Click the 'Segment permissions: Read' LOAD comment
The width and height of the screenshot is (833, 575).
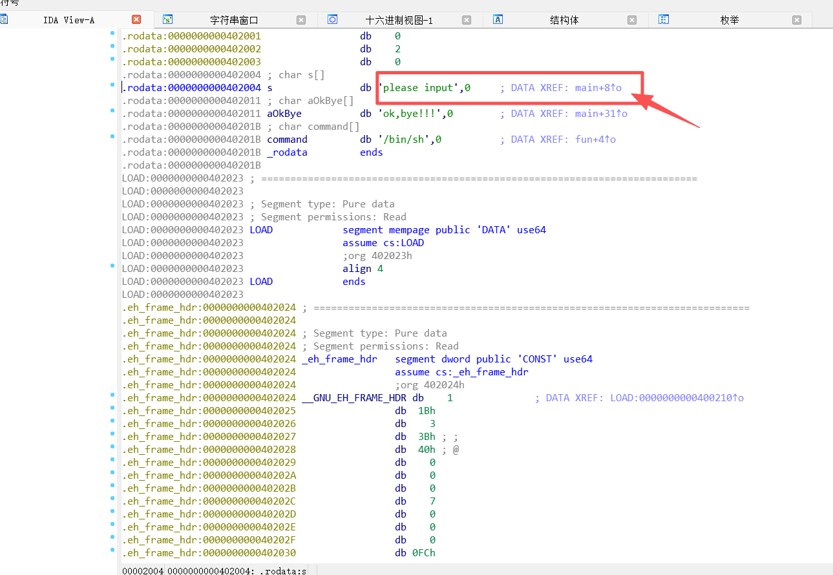pyautogui.click(x=328, y=217)
